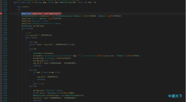Click the 'continue' keyword on line 2880
The image size is (186, 102).
[x=37, y=66]
